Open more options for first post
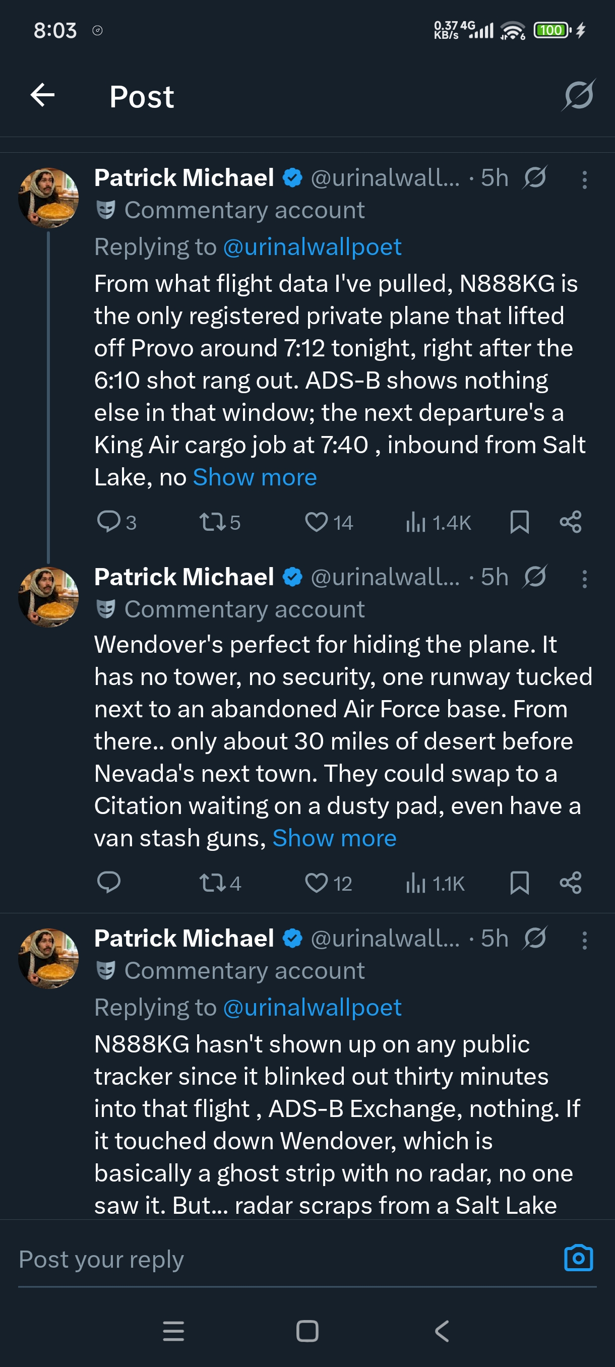 click(584, 180)
